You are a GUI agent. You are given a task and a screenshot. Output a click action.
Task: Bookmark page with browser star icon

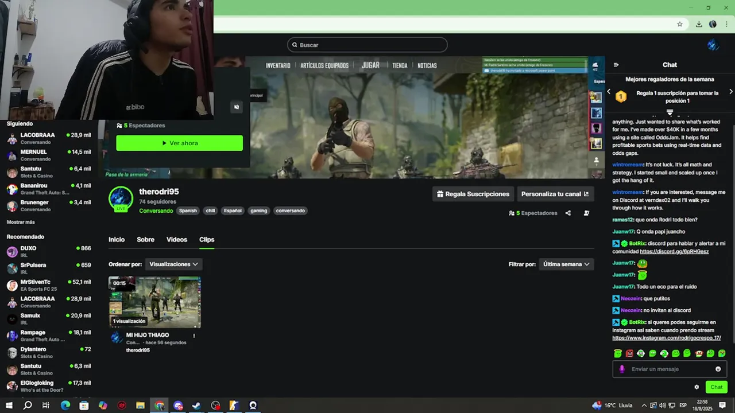pos(680,24)
